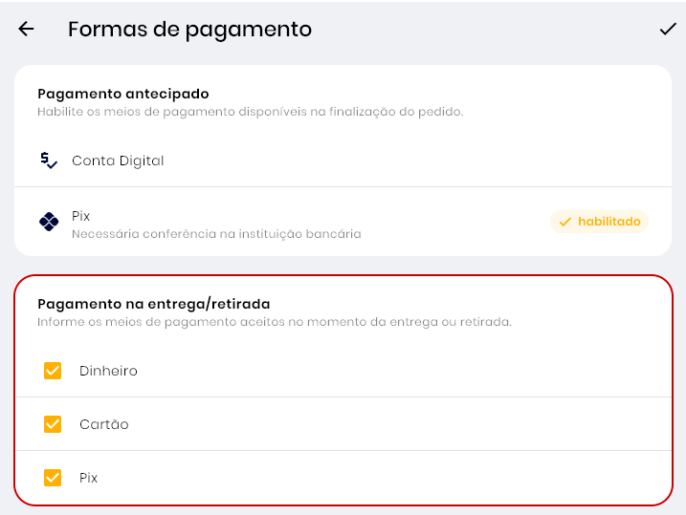Click the Dinheiro option label
The width and height of the screenshot is (686, 515).
click(x=108, y=371)
